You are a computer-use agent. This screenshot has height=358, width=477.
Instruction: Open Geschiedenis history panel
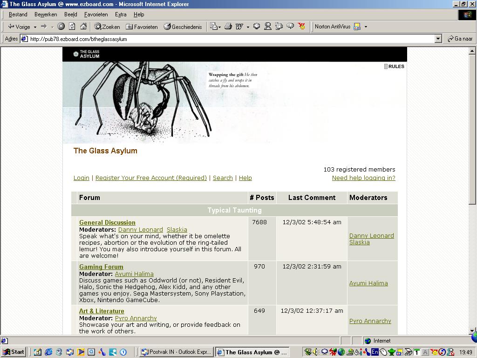[183, 27]
